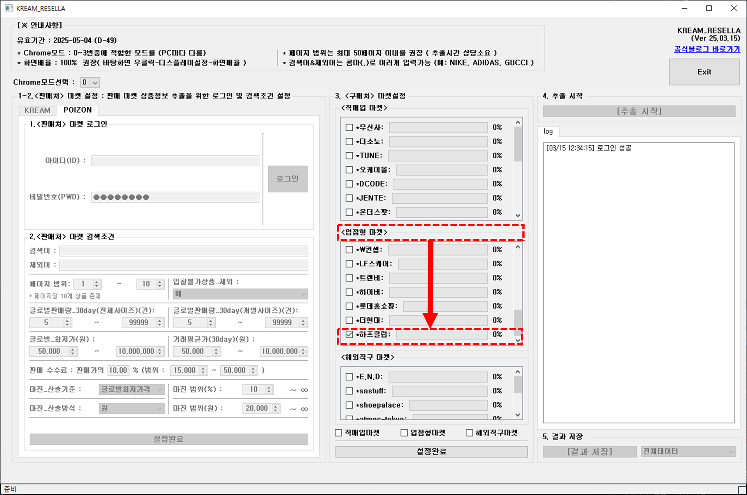The height and width of the screenshot is (495, 747).
Task: Step the 마진 범위(원) 20,000 value
Action: coord(276,409)
